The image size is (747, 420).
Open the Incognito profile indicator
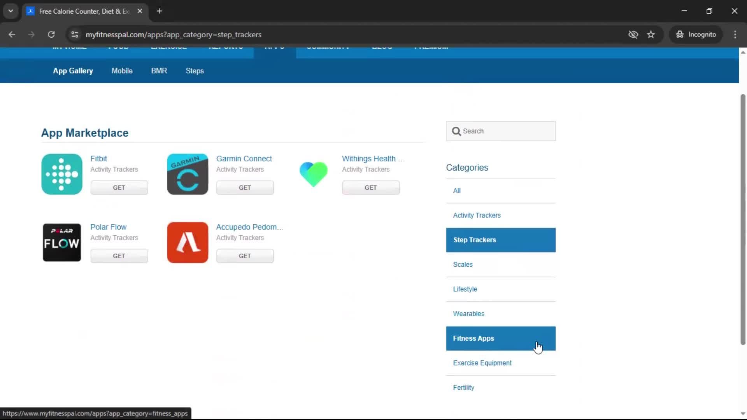pos(696,35)
